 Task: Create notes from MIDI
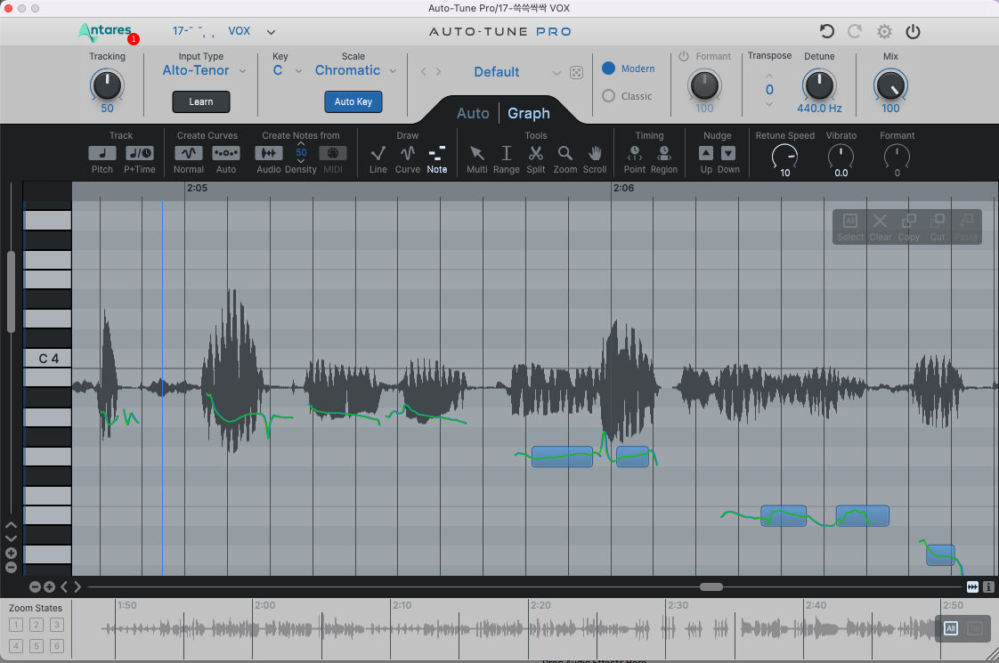click(333, 153)
